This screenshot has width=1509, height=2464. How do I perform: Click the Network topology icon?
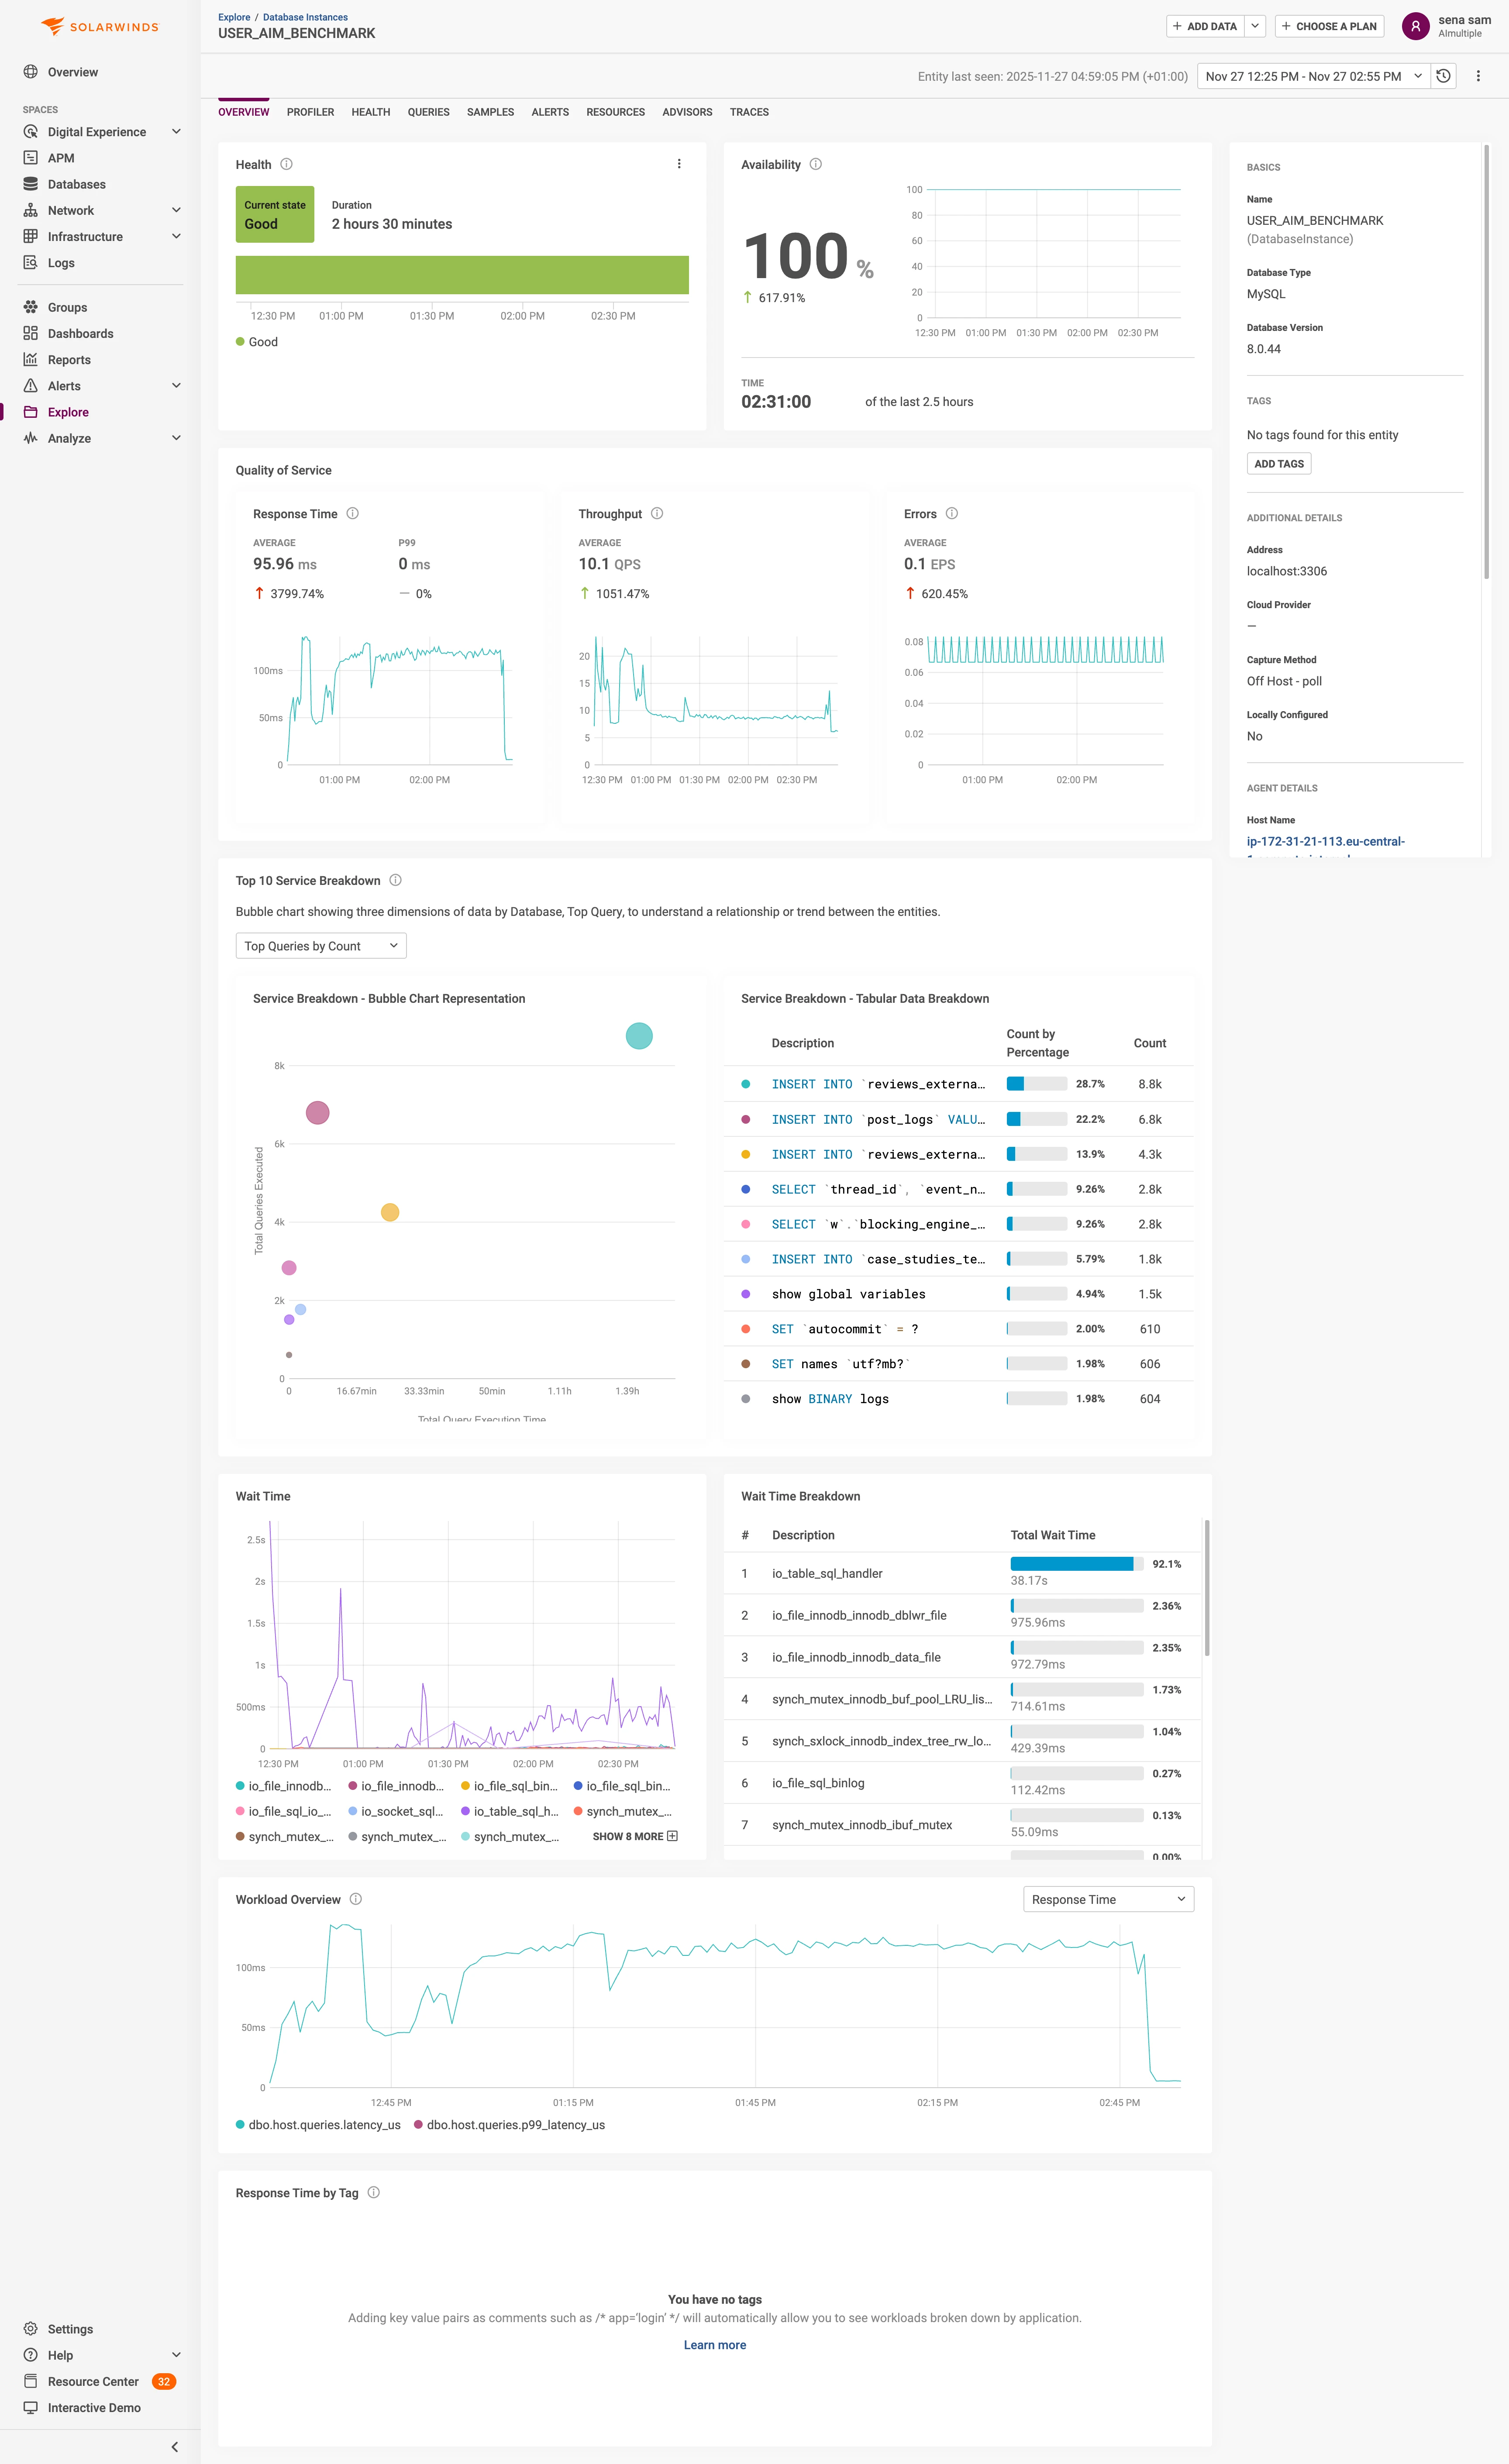[x=31, y=210]
